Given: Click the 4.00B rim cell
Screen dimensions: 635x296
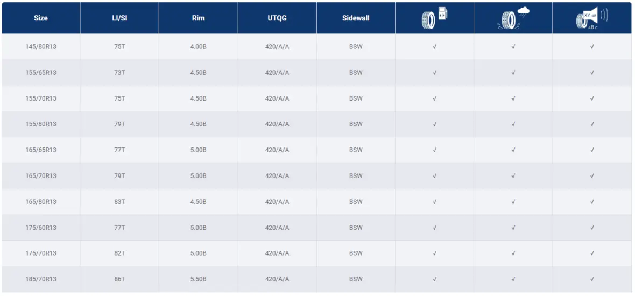Looking at the screenshot, I should (198, 47).
